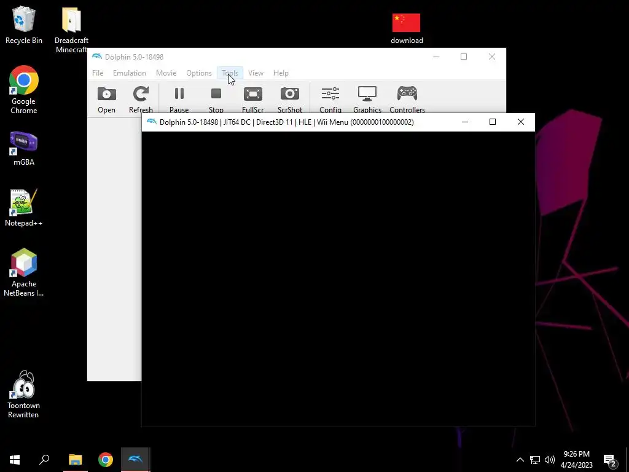Viewport: 629px width, 472px height.
Task: Click the Dolphin logo in main window title
Action: point(96,57)
